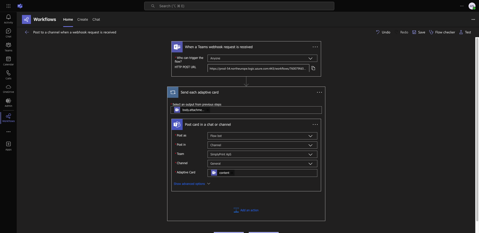
Task: Remove the body.attachments token
Action: click(x=207, y=110)
